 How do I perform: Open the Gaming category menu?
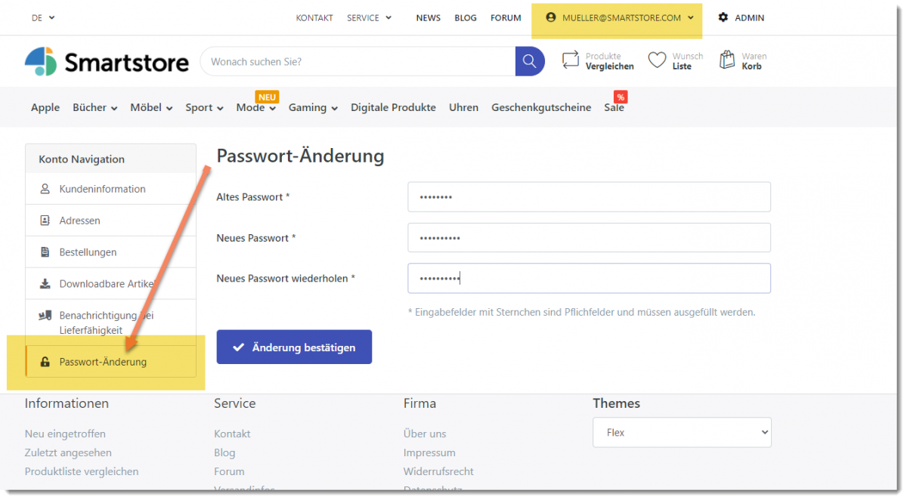pos(312,107)
